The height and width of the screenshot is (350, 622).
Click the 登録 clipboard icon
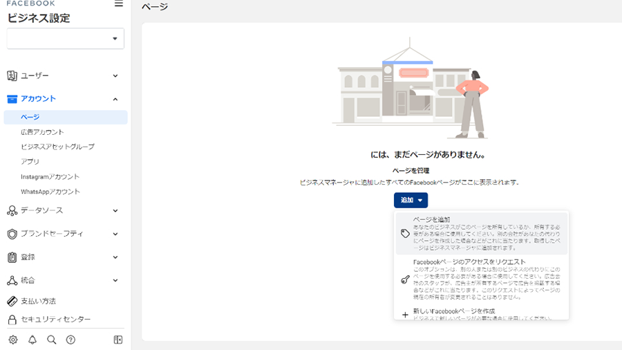pyautogui.click(x=12, y=257)
